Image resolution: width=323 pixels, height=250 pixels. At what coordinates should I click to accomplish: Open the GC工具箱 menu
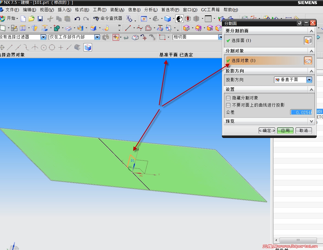coord(210,10)
